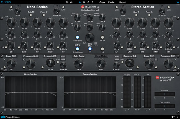Click the Bal. L/R knob
The height and width of the screenshot is (119, 180).
tap(78, 27)
